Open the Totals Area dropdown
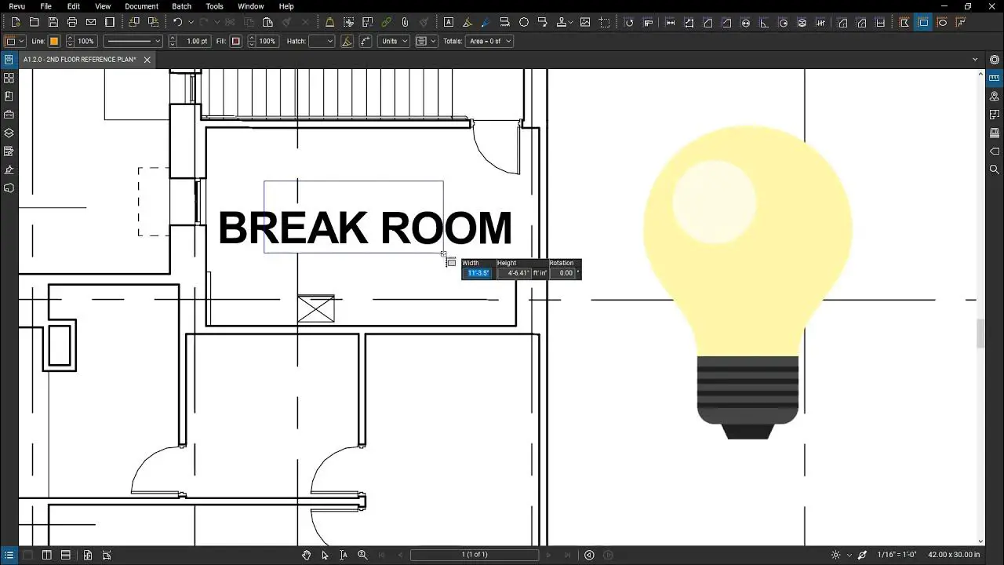This screenshot has width=1004, height=565. point(489,41)
